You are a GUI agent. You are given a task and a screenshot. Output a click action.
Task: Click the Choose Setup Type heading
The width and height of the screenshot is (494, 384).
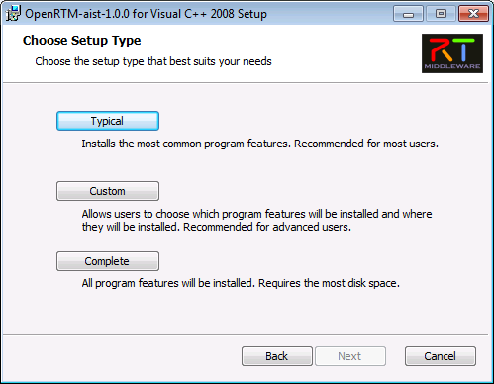82,41
